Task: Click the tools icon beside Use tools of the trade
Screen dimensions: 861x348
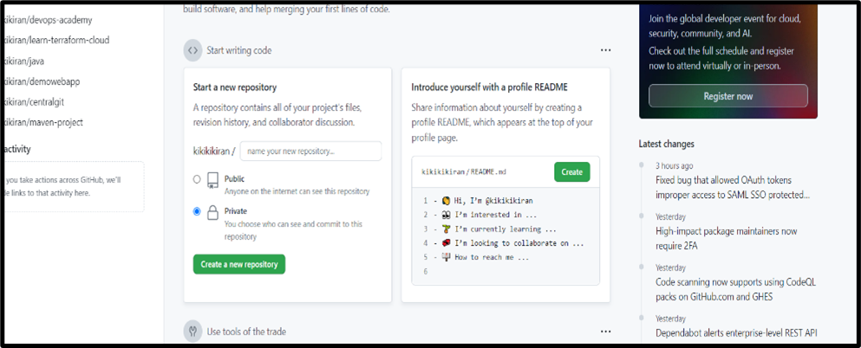Action: pyautogui.click(x=192, y=331)
